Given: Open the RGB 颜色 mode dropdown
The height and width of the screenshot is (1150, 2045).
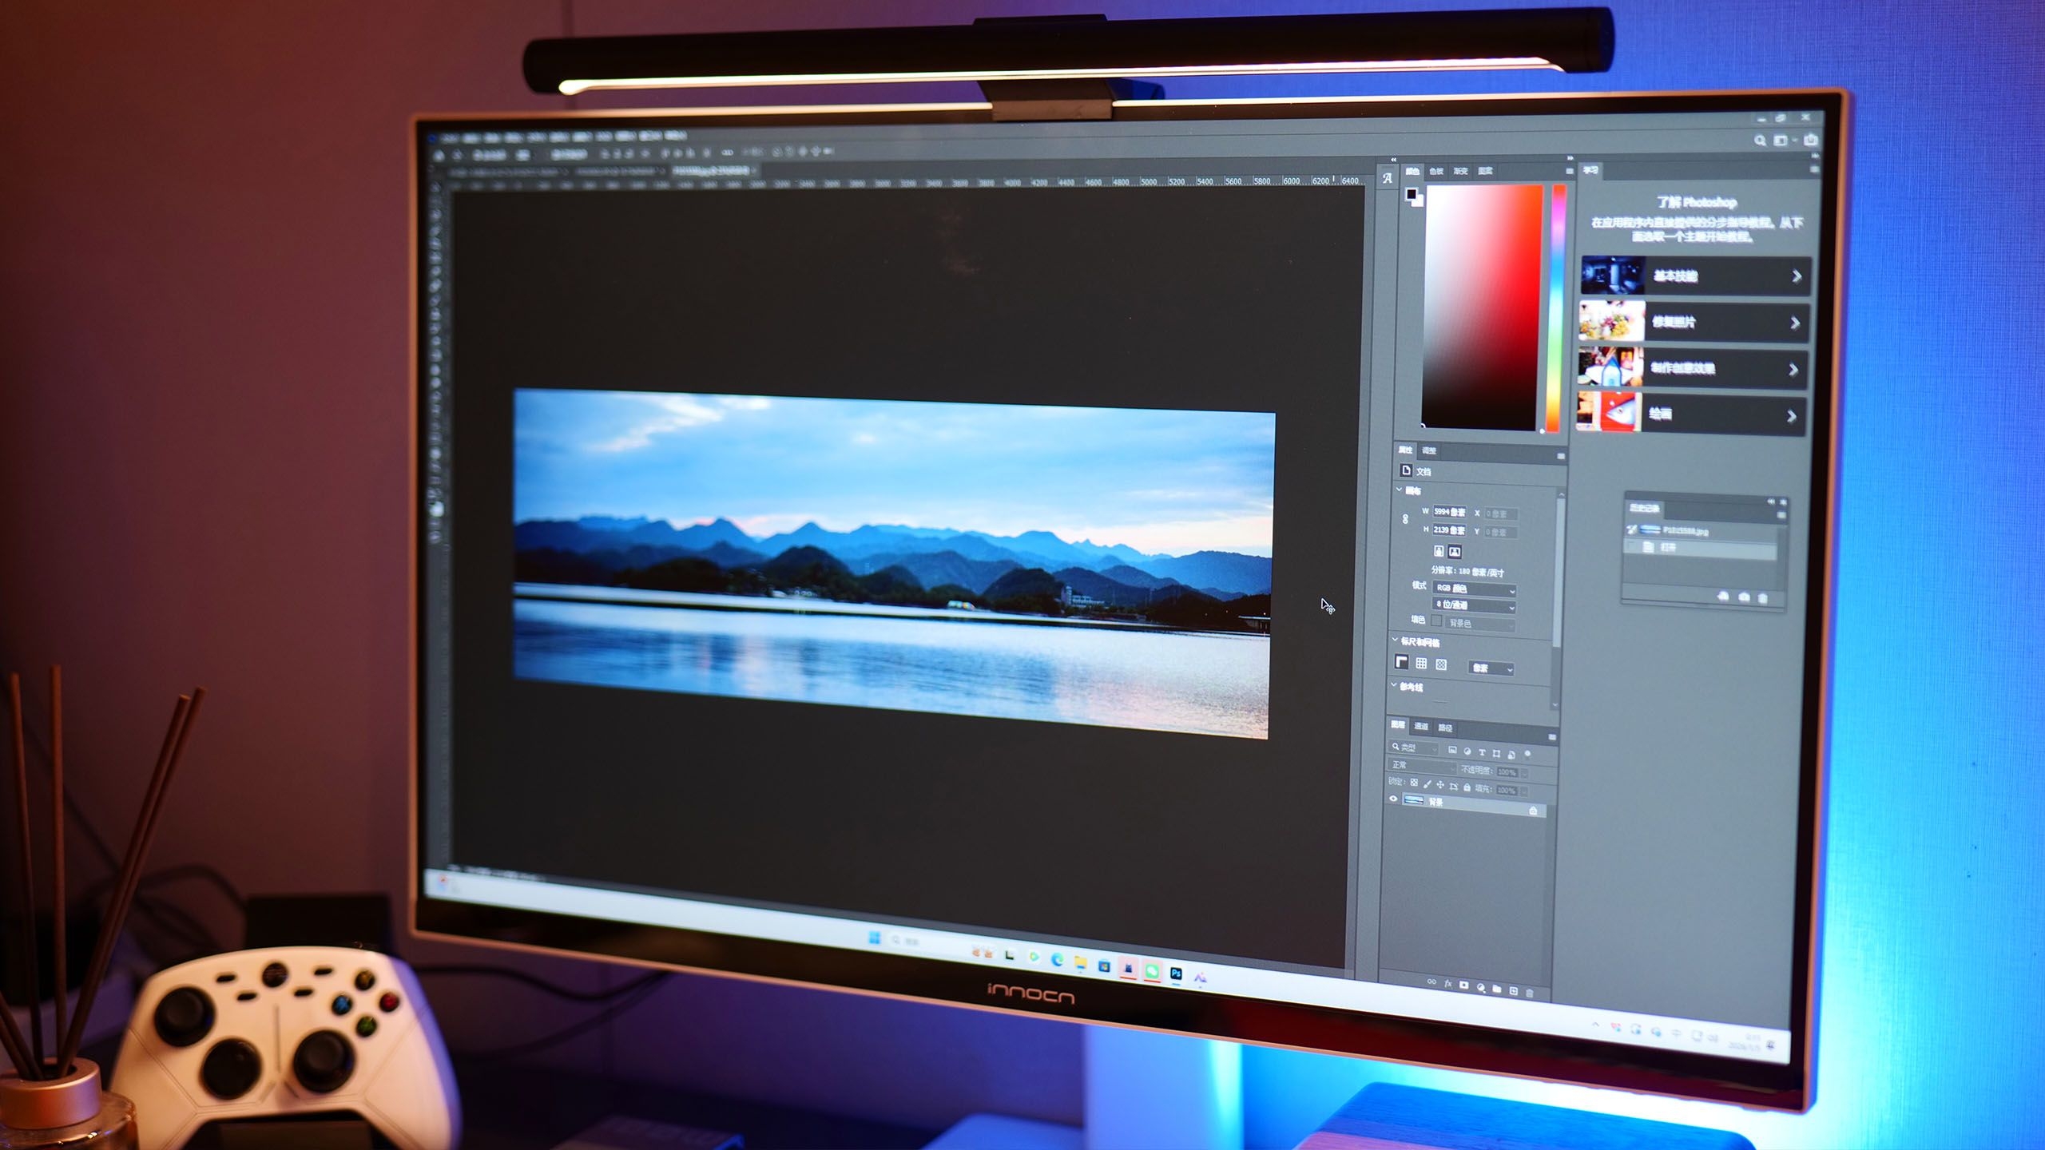Looking at the screenshot, I should [x=1474, y=589].
